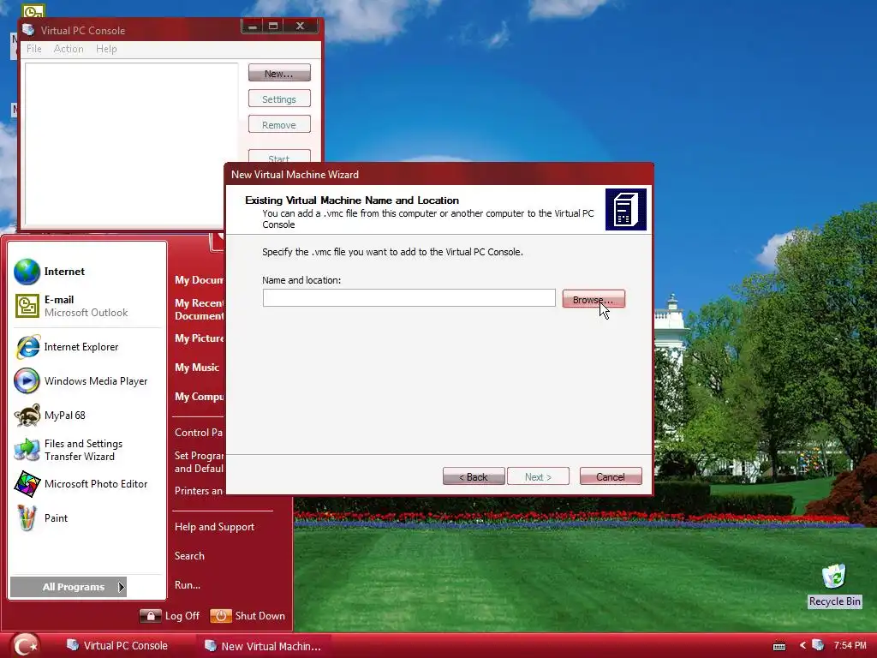Click Browse... button in wizard
Screen dimensions: 877x658
[594, 299]
